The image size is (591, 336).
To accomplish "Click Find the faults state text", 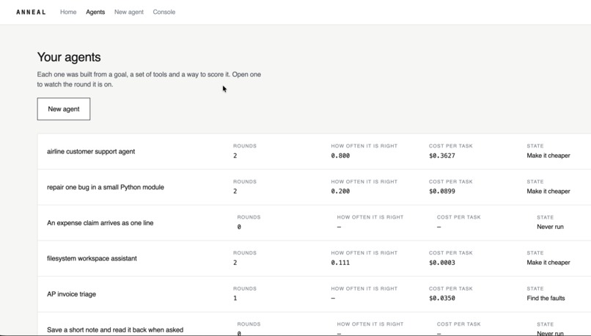I will (x=546, y=299).
